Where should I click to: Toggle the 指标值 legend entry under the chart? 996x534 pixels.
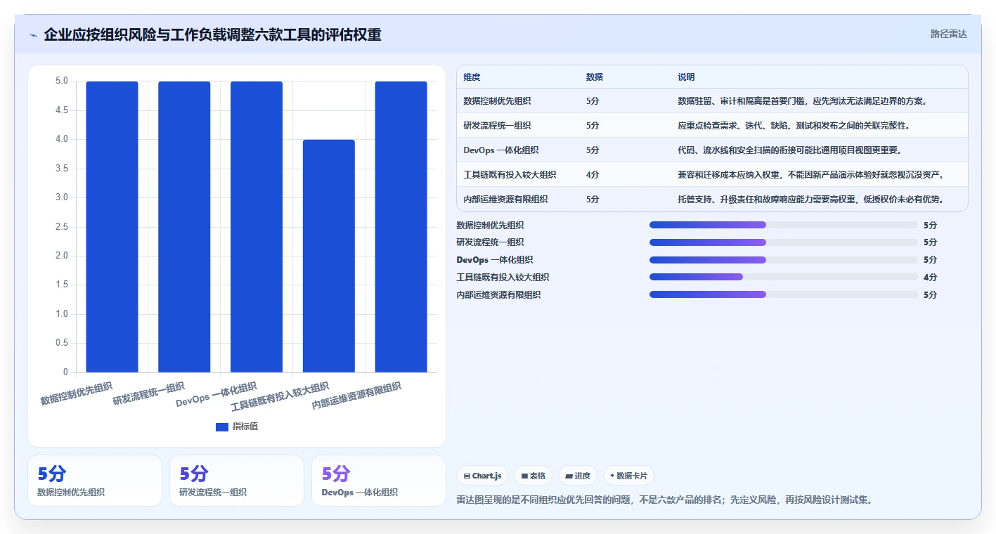tap(237, 426)
